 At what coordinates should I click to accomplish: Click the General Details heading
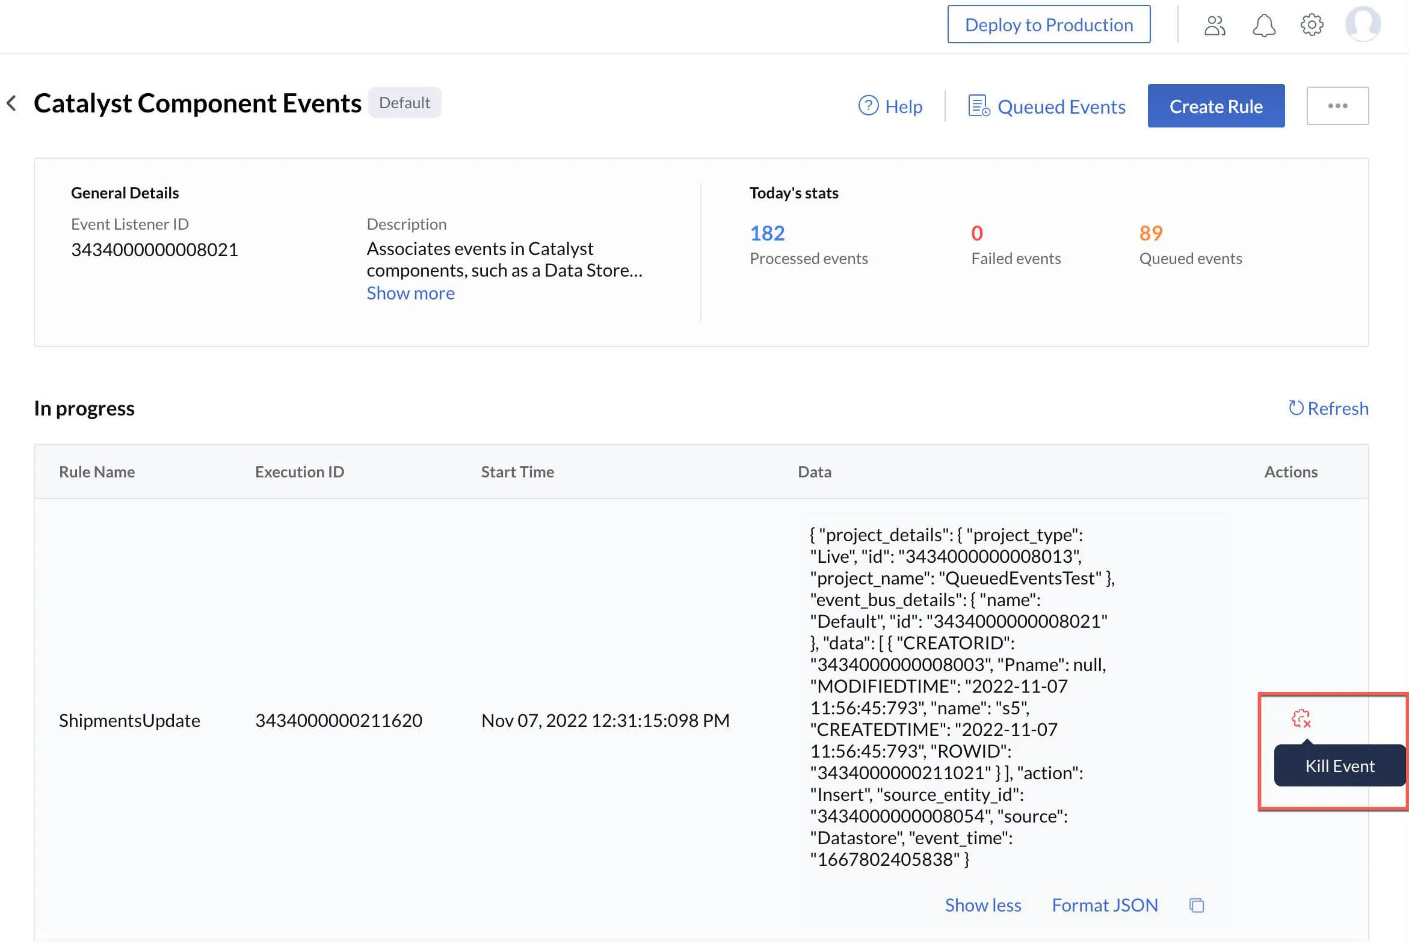(x=125, y=192)
